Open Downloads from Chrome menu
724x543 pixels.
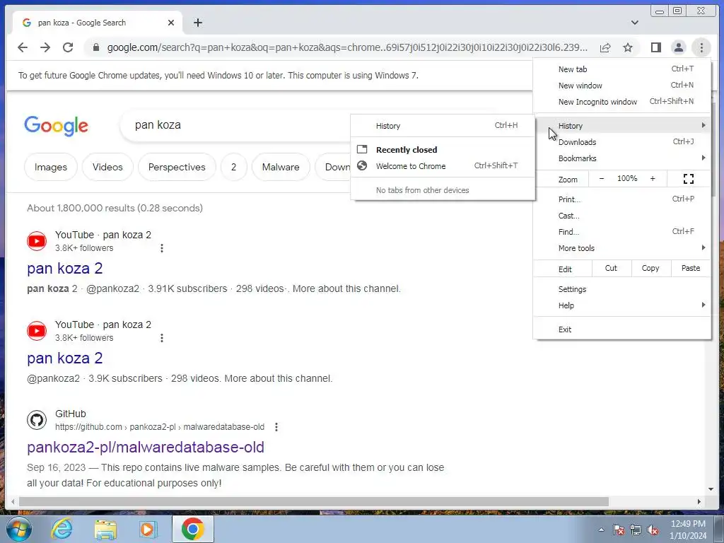tap(622, 142)
